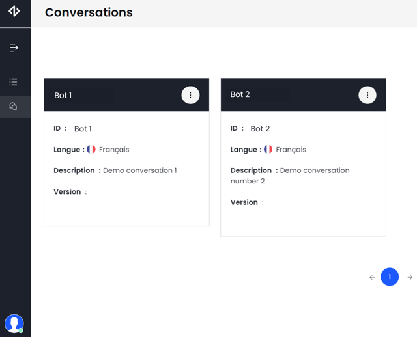Viewport: 417px width, 337px height.
Task: Click the Bot 1 ID value
Action: [x=83, y=129]
